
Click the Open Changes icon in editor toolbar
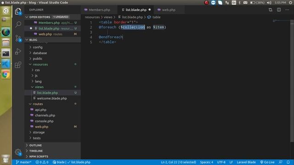(x=271, y=10)
